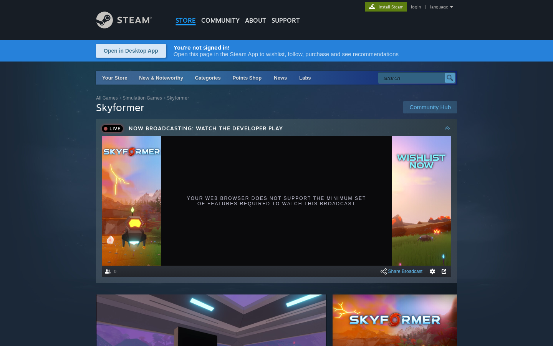Click the red LIVE badge
Viewport: 553px width, 346px height.
(x=112, y=128)
